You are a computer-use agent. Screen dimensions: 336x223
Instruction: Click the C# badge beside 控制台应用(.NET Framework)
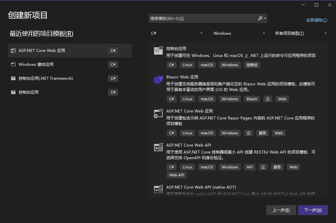pyautogui.click(x=113, y=78)
